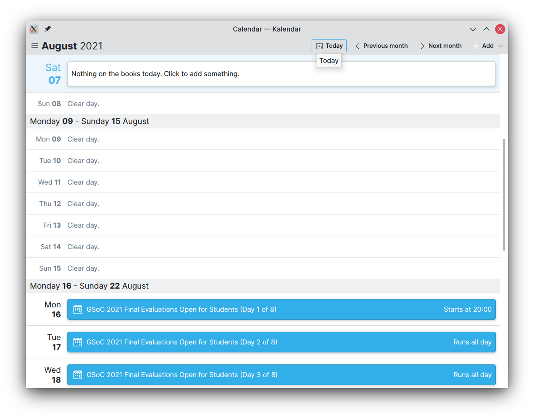Click calendar icon on Day 3 of 8 event
The image size is (534, 419).
pos(78,375)
